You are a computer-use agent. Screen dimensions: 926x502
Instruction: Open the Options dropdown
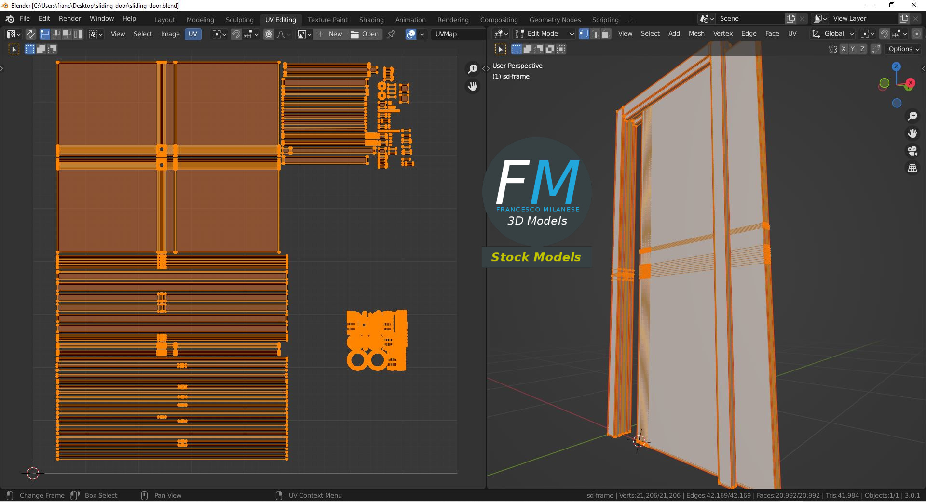(904, 49)
